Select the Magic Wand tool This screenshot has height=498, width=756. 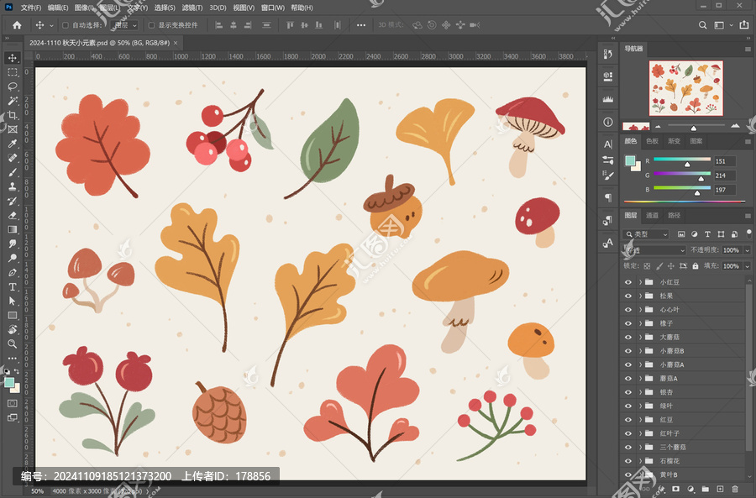point(13,101)
